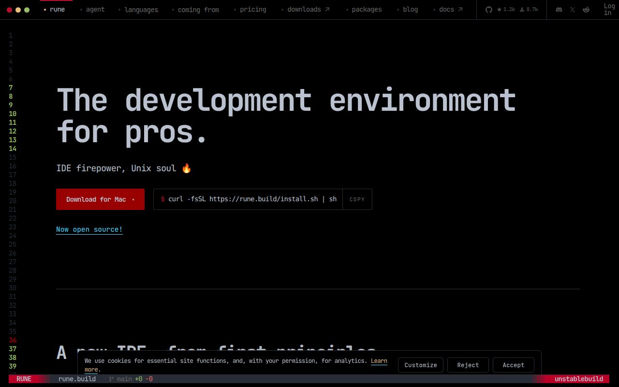Click line number 14 in the gutter
Image resolution: width=619 pixels, height=387 pixels.
[13, 149]
